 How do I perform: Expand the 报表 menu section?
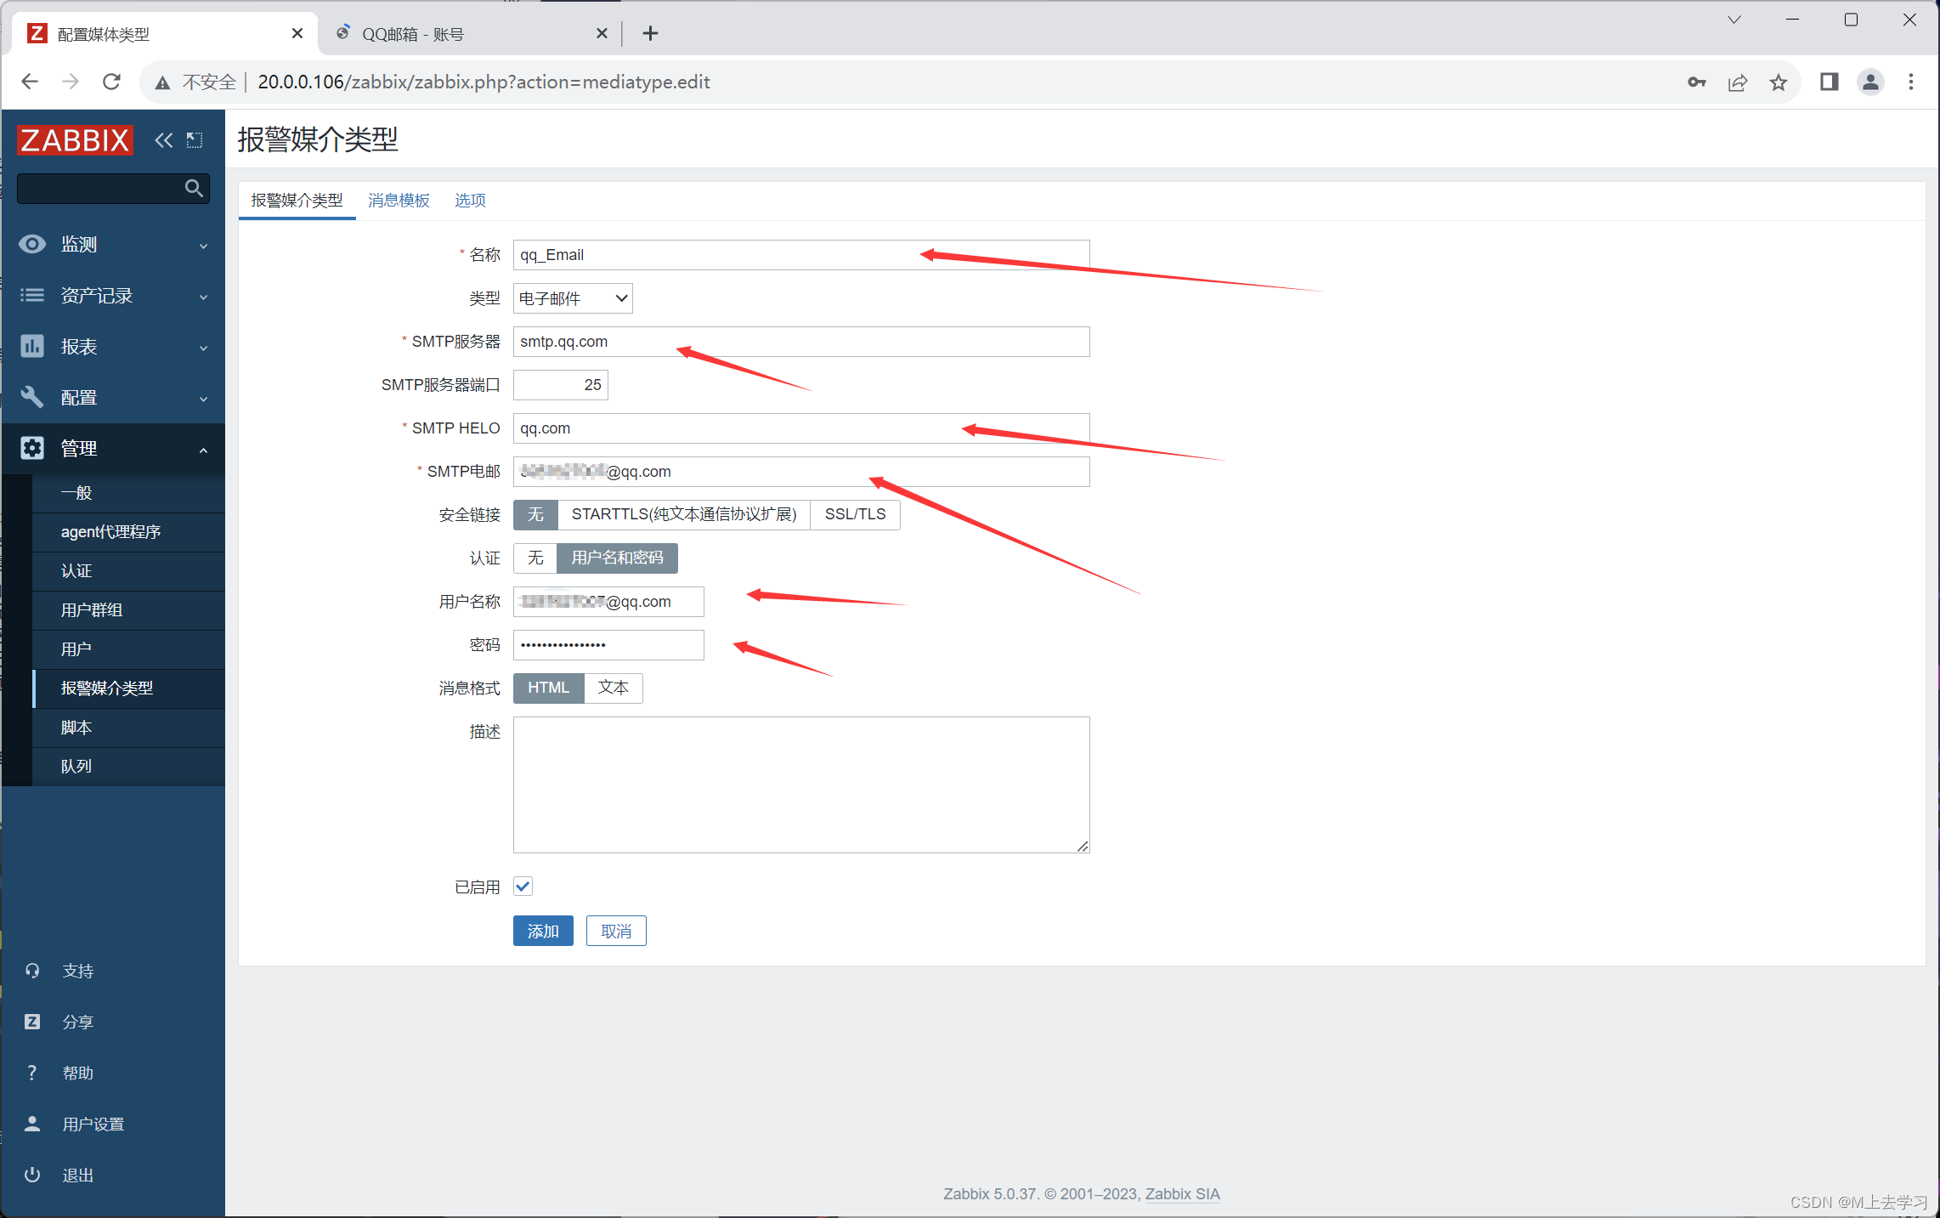coord(203,348)
